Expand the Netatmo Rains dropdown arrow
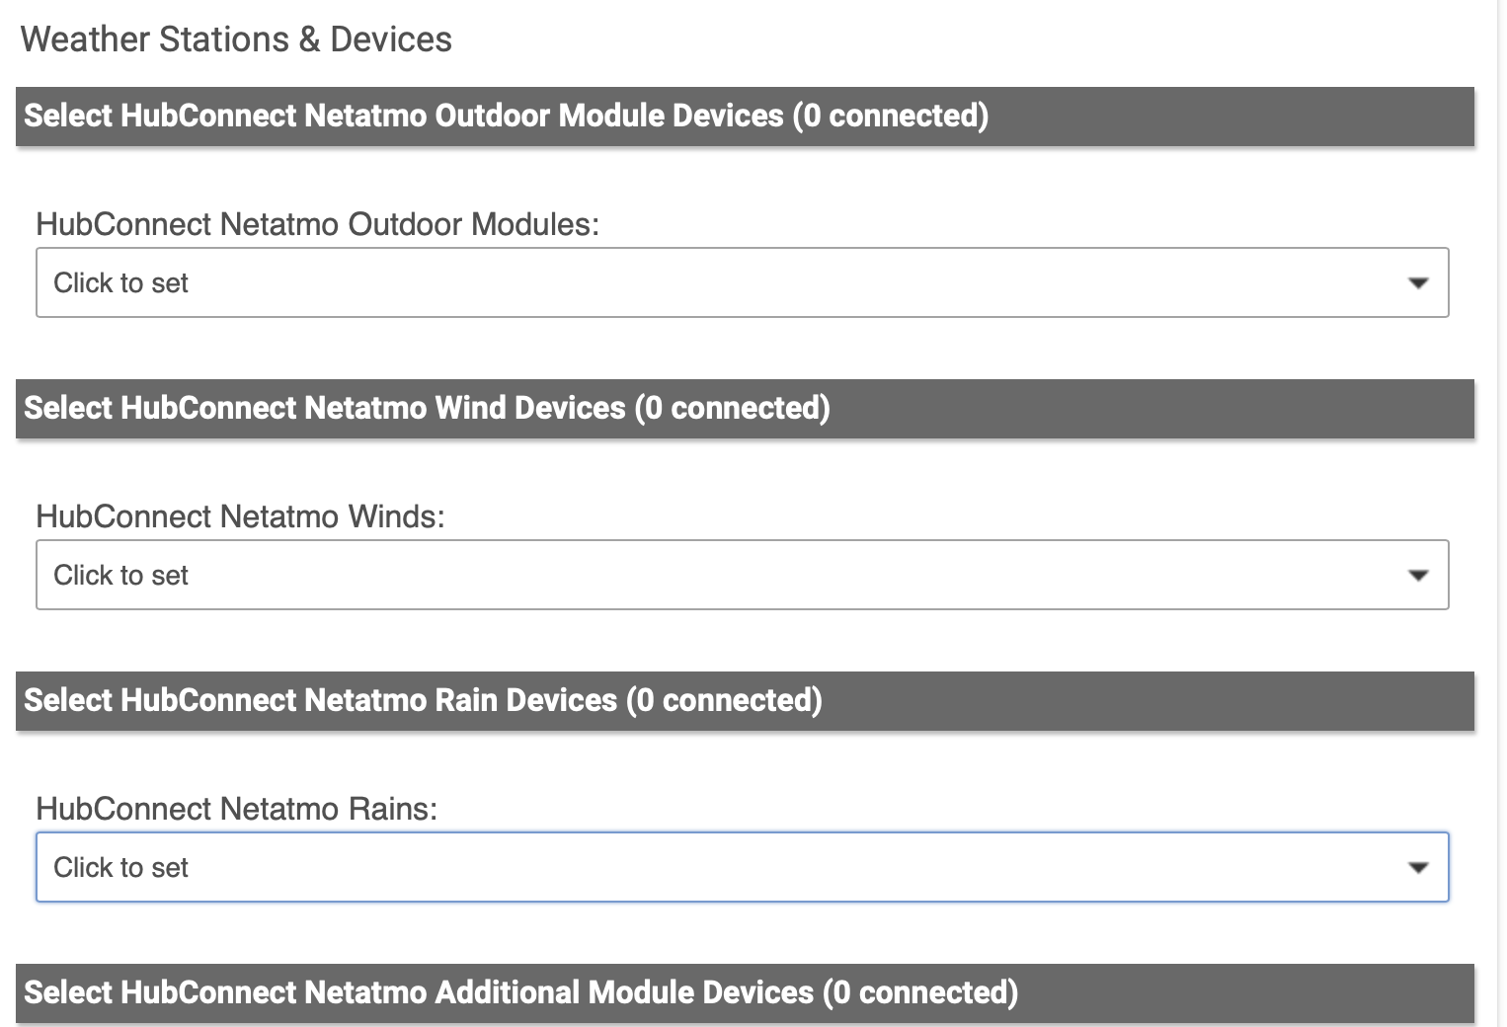Screen dimensions: 1507x1027 (x=1418, y=868)
